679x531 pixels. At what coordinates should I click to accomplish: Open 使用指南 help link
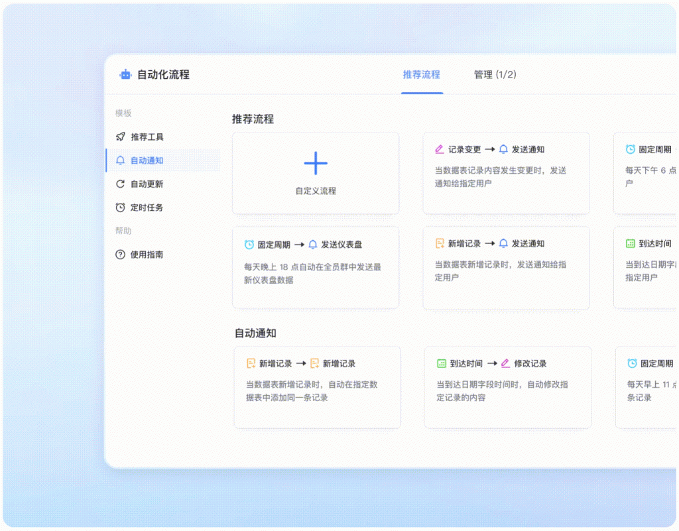pos(147,255)
